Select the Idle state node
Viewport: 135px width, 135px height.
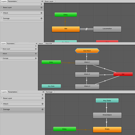pos(66,29)
